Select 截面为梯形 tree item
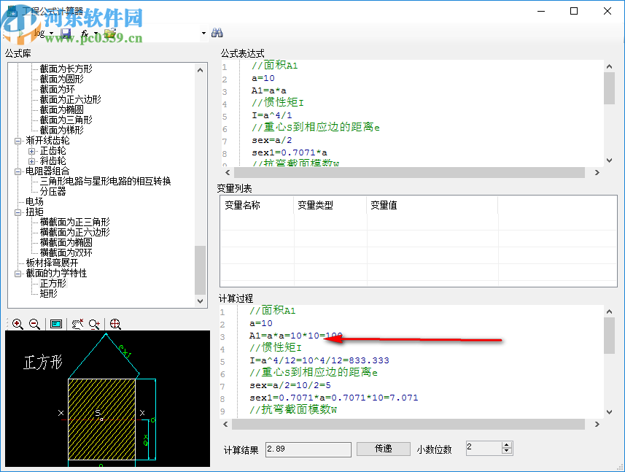625x472 pixels. 62,130
